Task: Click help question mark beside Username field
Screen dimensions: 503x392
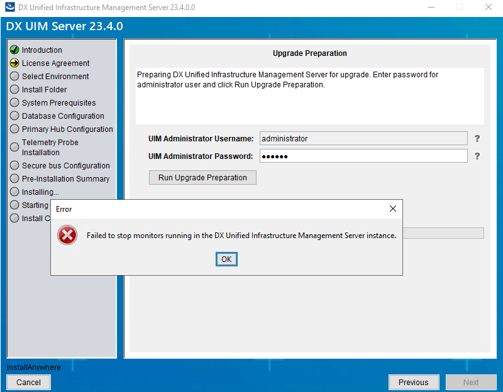Action: 477,138
